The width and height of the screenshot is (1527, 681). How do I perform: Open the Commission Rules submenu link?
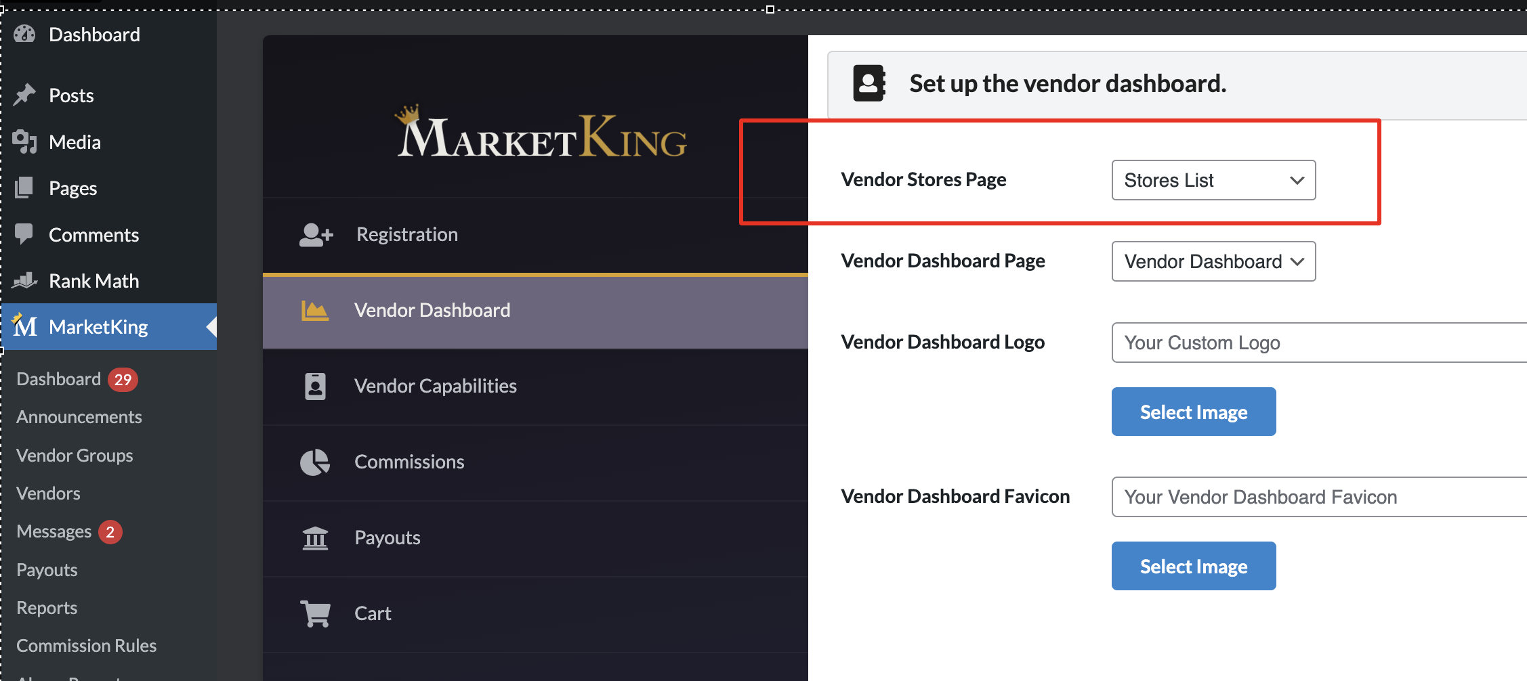point(86,646)
